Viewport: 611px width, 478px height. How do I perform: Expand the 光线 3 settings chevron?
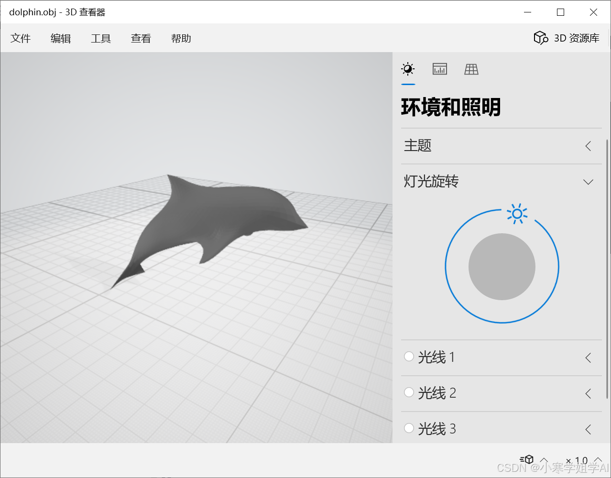(589, 429)
